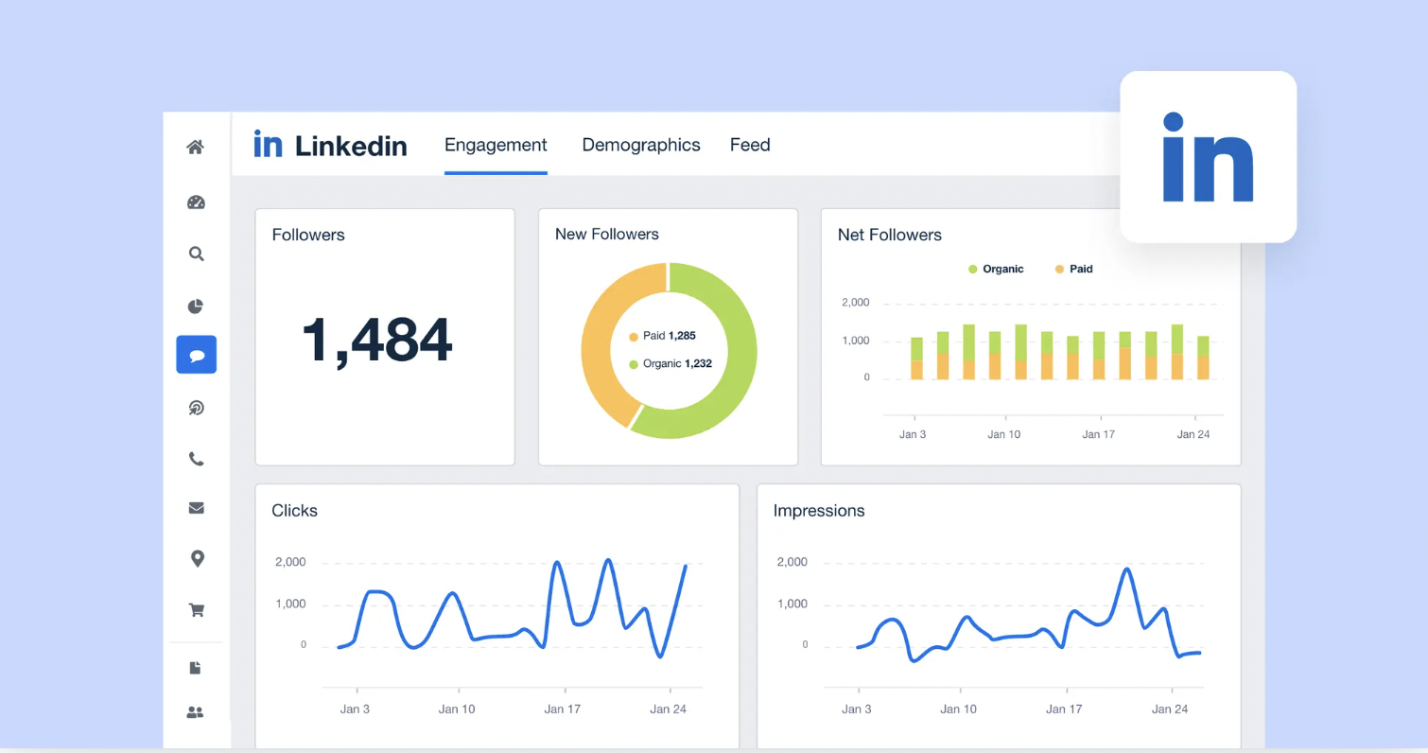Select the location pin icon

196,558
